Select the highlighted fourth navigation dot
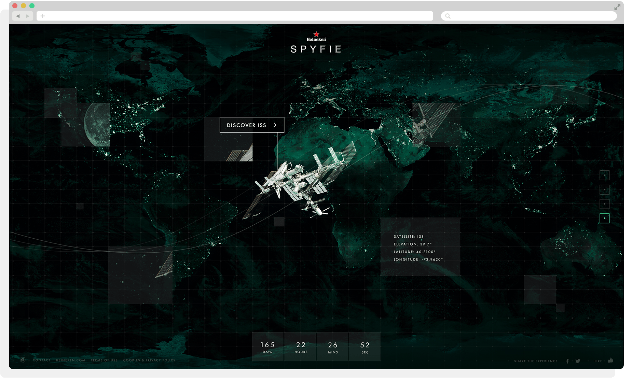 pyautogui.click(x=604, y=219)
